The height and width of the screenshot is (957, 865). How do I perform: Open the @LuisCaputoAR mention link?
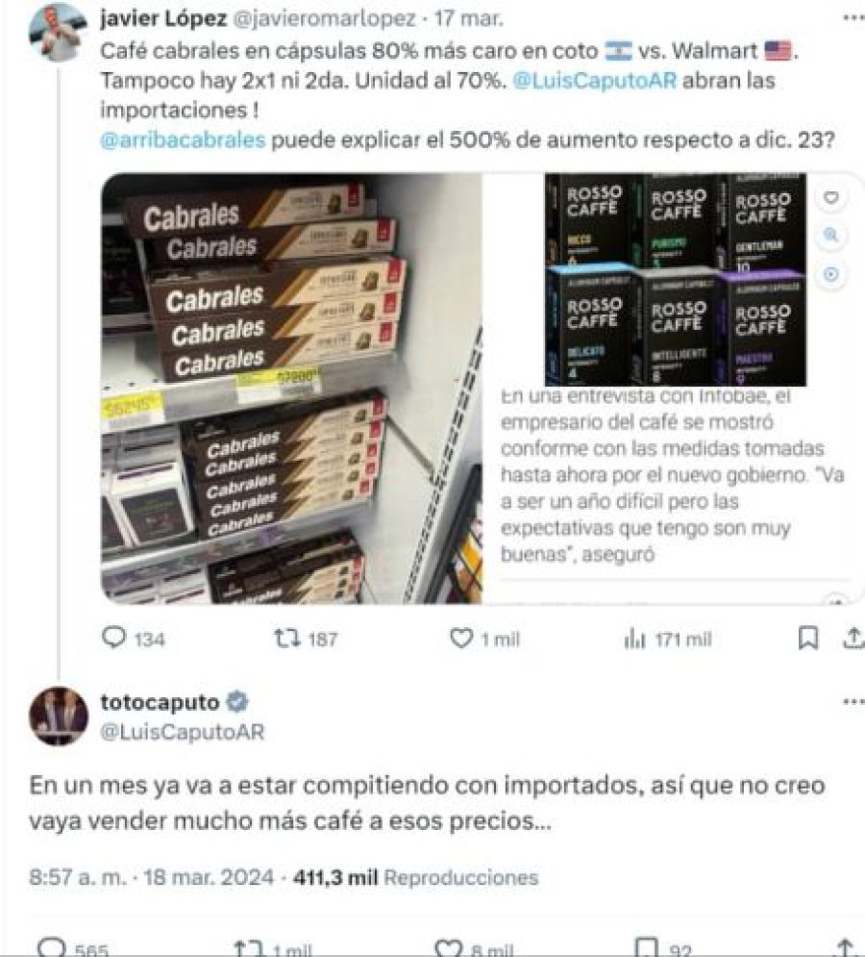coord(595,81)
